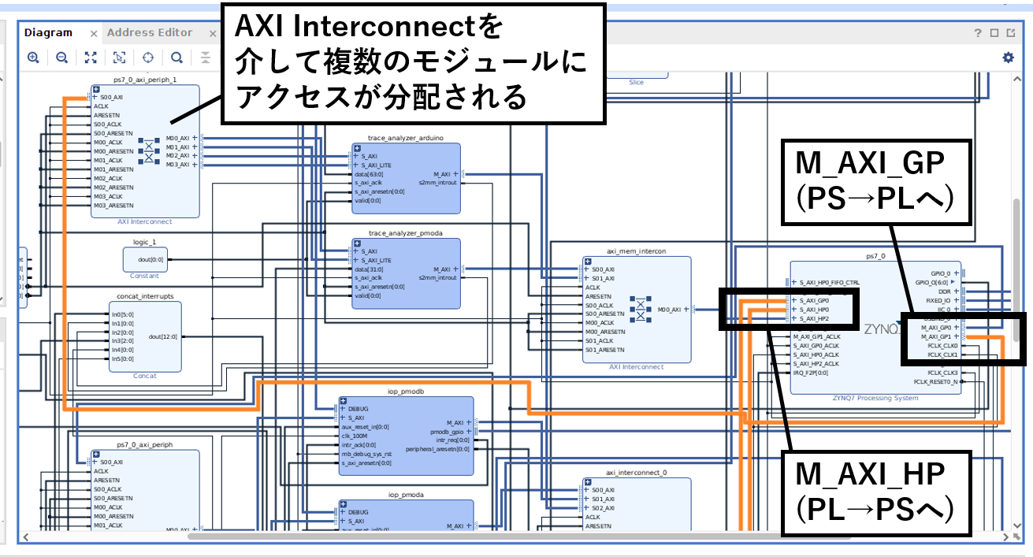Expand the M00_AXI pin on axi_mem_intercon

click(x=688, y=309)
